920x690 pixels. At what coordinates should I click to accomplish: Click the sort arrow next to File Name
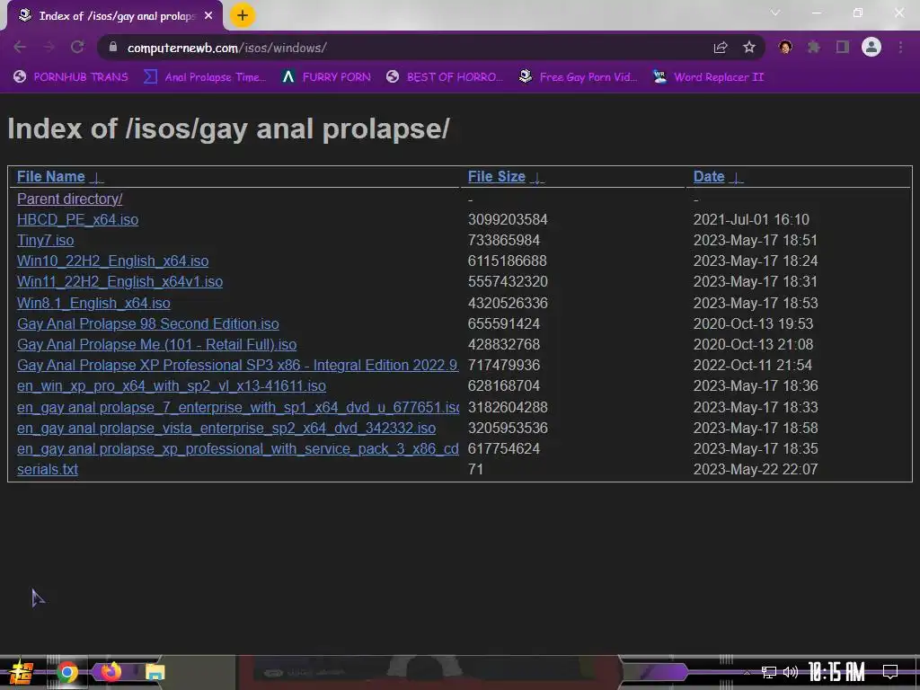tap(97, 178)
